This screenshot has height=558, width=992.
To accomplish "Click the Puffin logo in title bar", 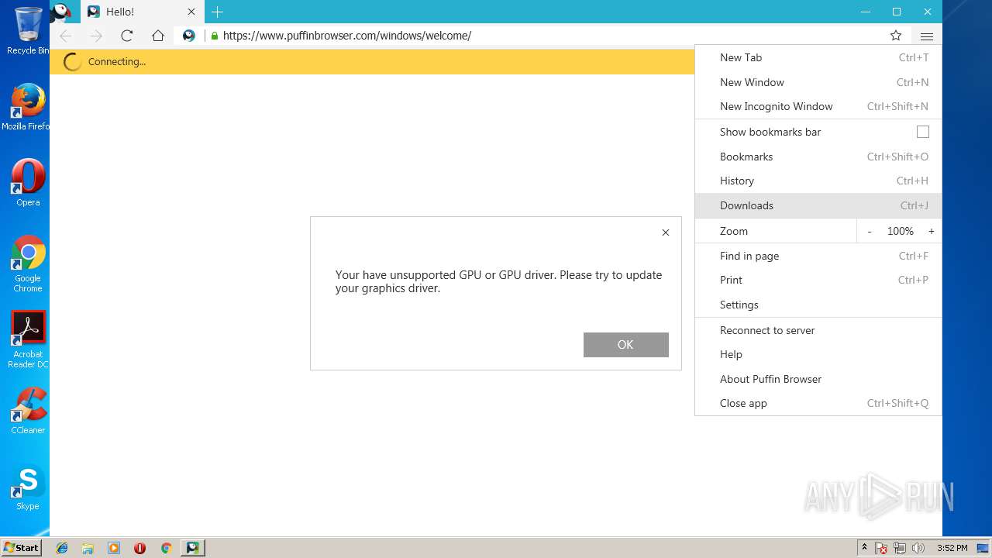I will click(61, 12).
